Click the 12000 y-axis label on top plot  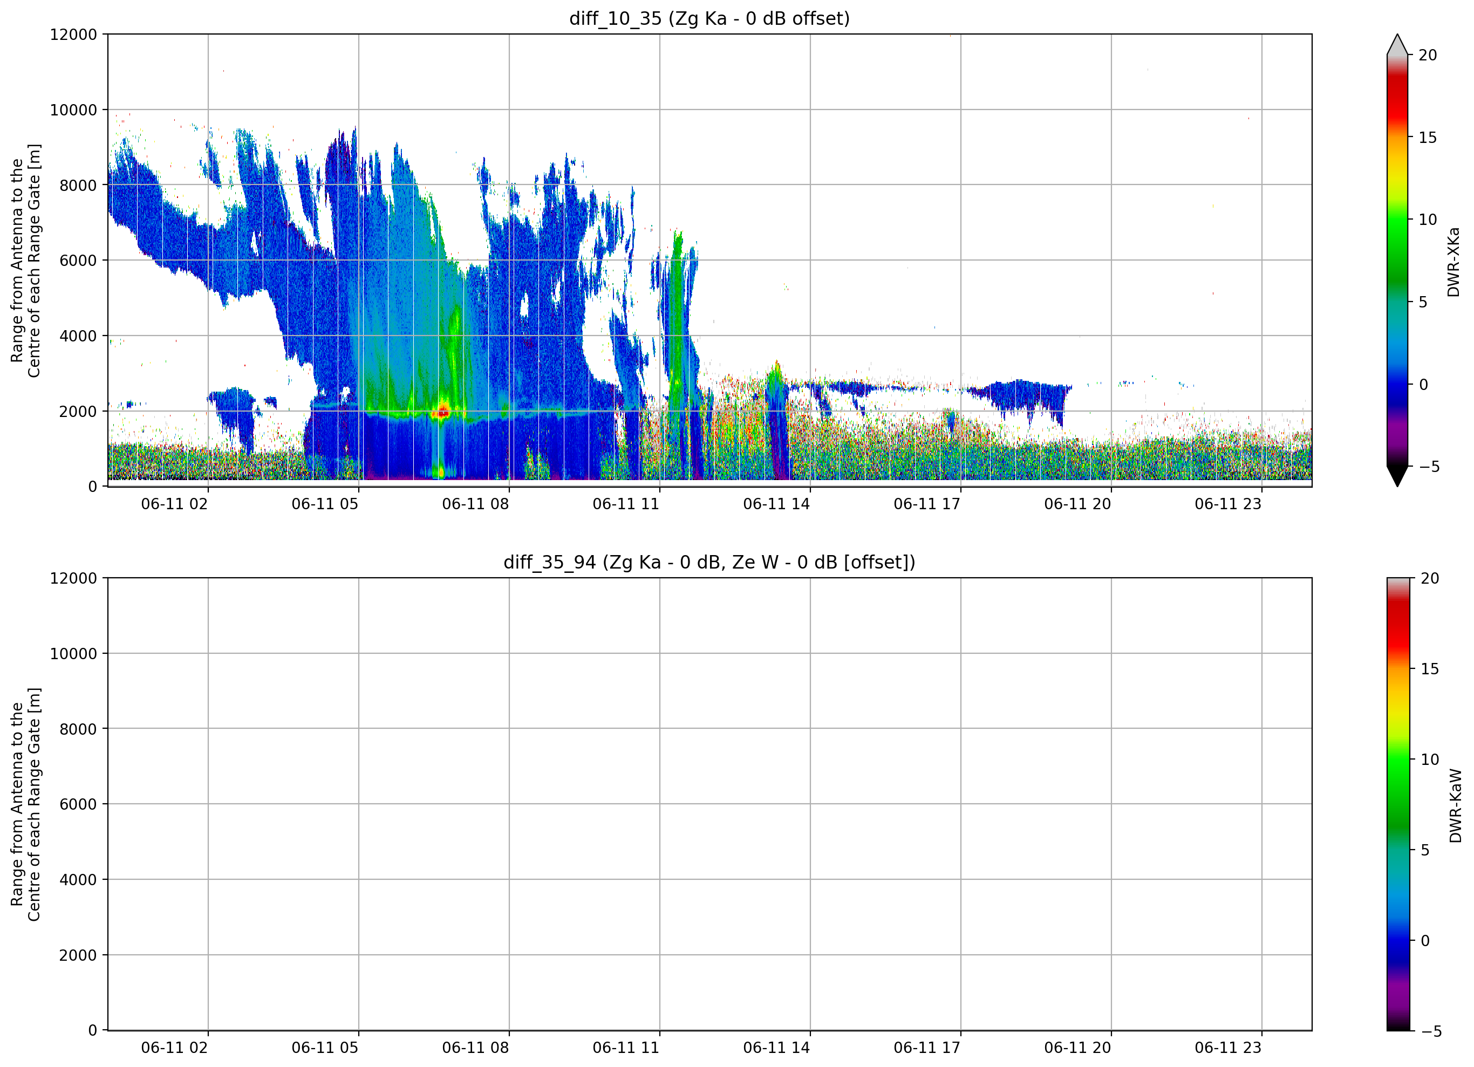73,35
